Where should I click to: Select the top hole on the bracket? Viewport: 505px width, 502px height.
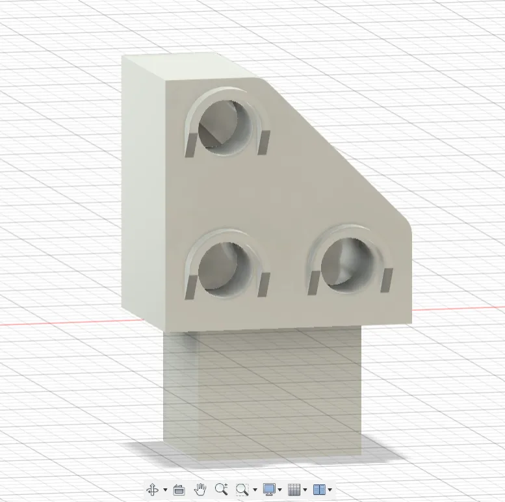click(x=227, y=127)
